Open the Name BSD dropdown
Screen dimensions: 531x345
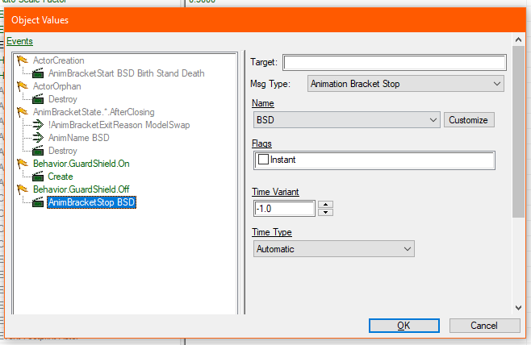click(347, 120)
